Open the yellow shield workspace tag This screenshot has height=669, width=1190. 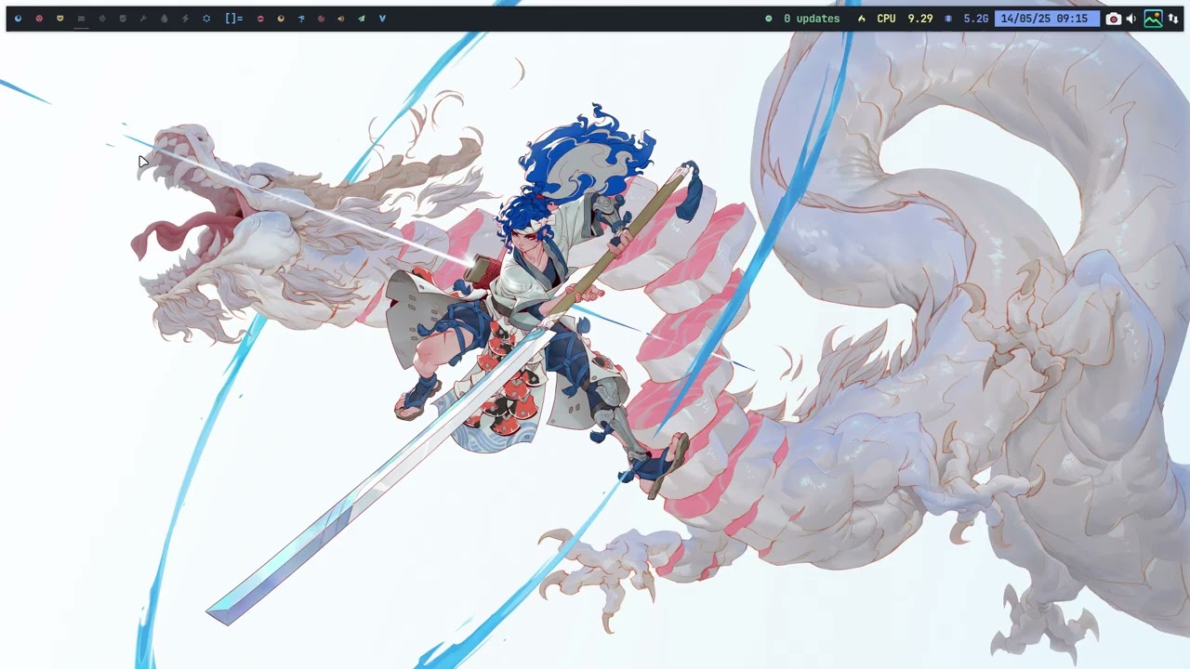tap(59, 19)
